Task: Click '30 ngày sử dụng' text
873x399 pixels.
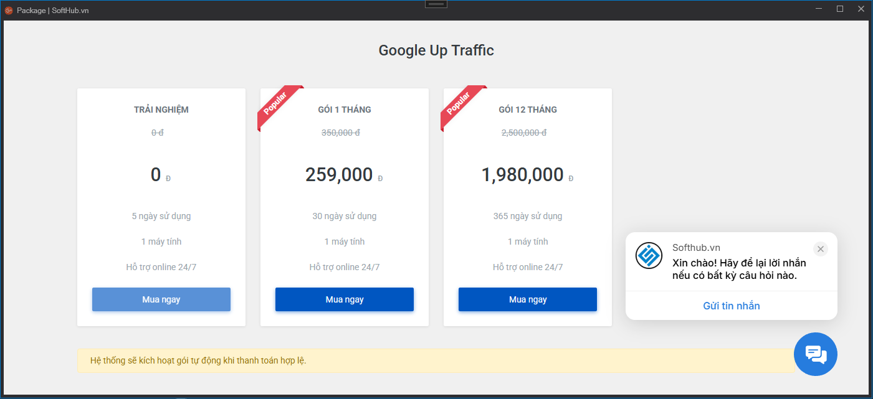Action: pyautogui.click(x=345, y=216)
